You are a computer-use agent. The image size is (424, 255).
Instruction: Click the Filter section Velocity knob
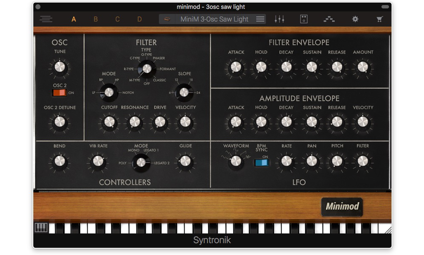185,122
